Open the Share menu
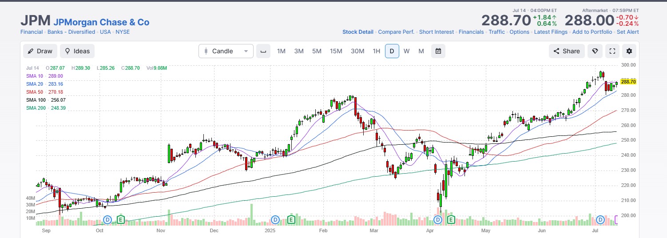The height and width of the screenshot is (238, 667). pos(567,51)
